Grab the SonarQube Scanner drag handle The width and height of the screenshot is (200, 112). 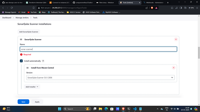pos(21,40)
